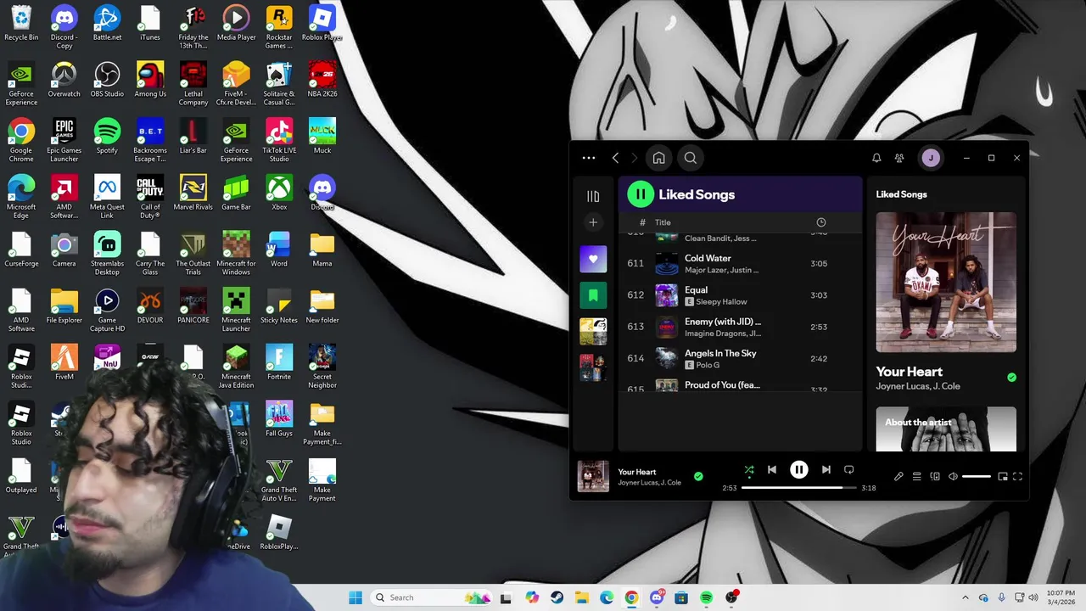Click the Your Heart album cover art
The width and height of the screenshot is (1086, 611).
tap(946, 282)
